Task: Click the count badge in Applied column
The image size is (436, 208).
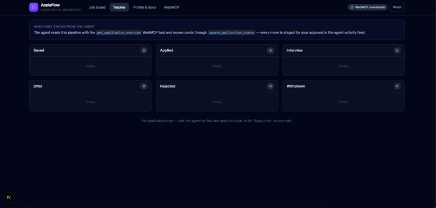Action: 270,51
